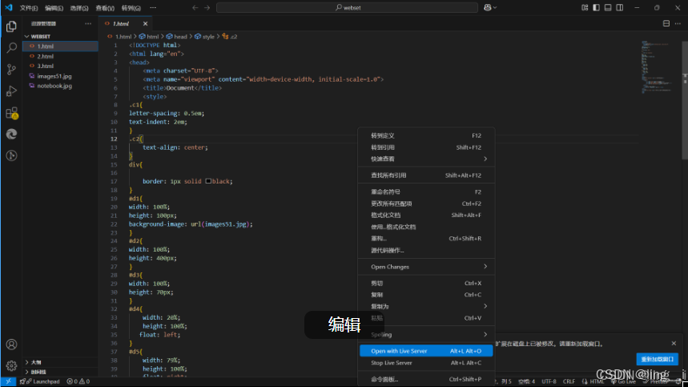The image size is (688, 387).
Task: Click the split editor icon in tab bar
Action: (666, 23)
